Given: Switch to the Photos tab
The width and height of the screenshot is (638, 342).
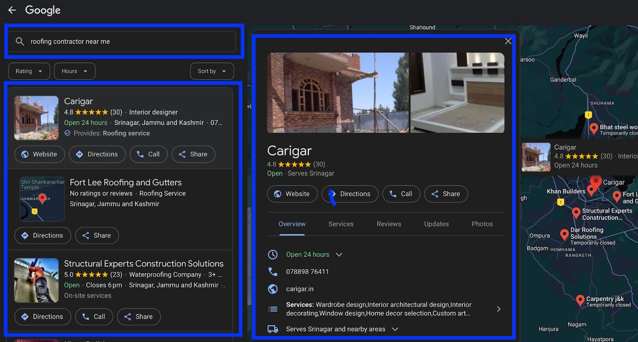Looking at the screenshot, I should coord(482,224).
